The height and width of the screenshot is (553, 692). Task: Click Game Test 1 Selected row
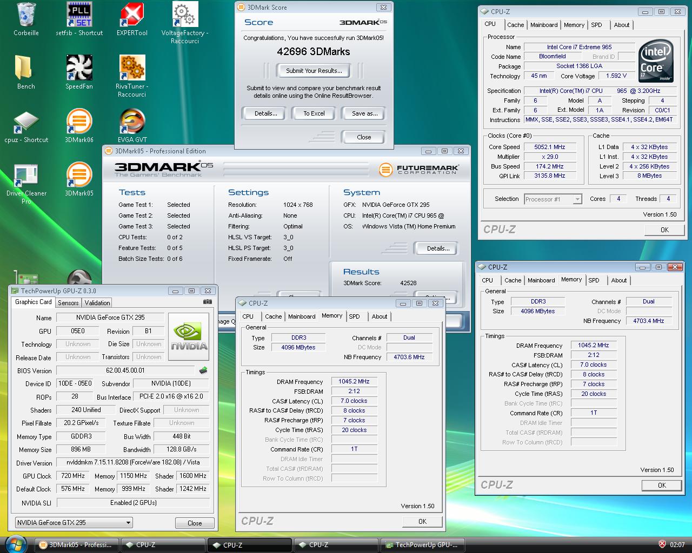155,205
